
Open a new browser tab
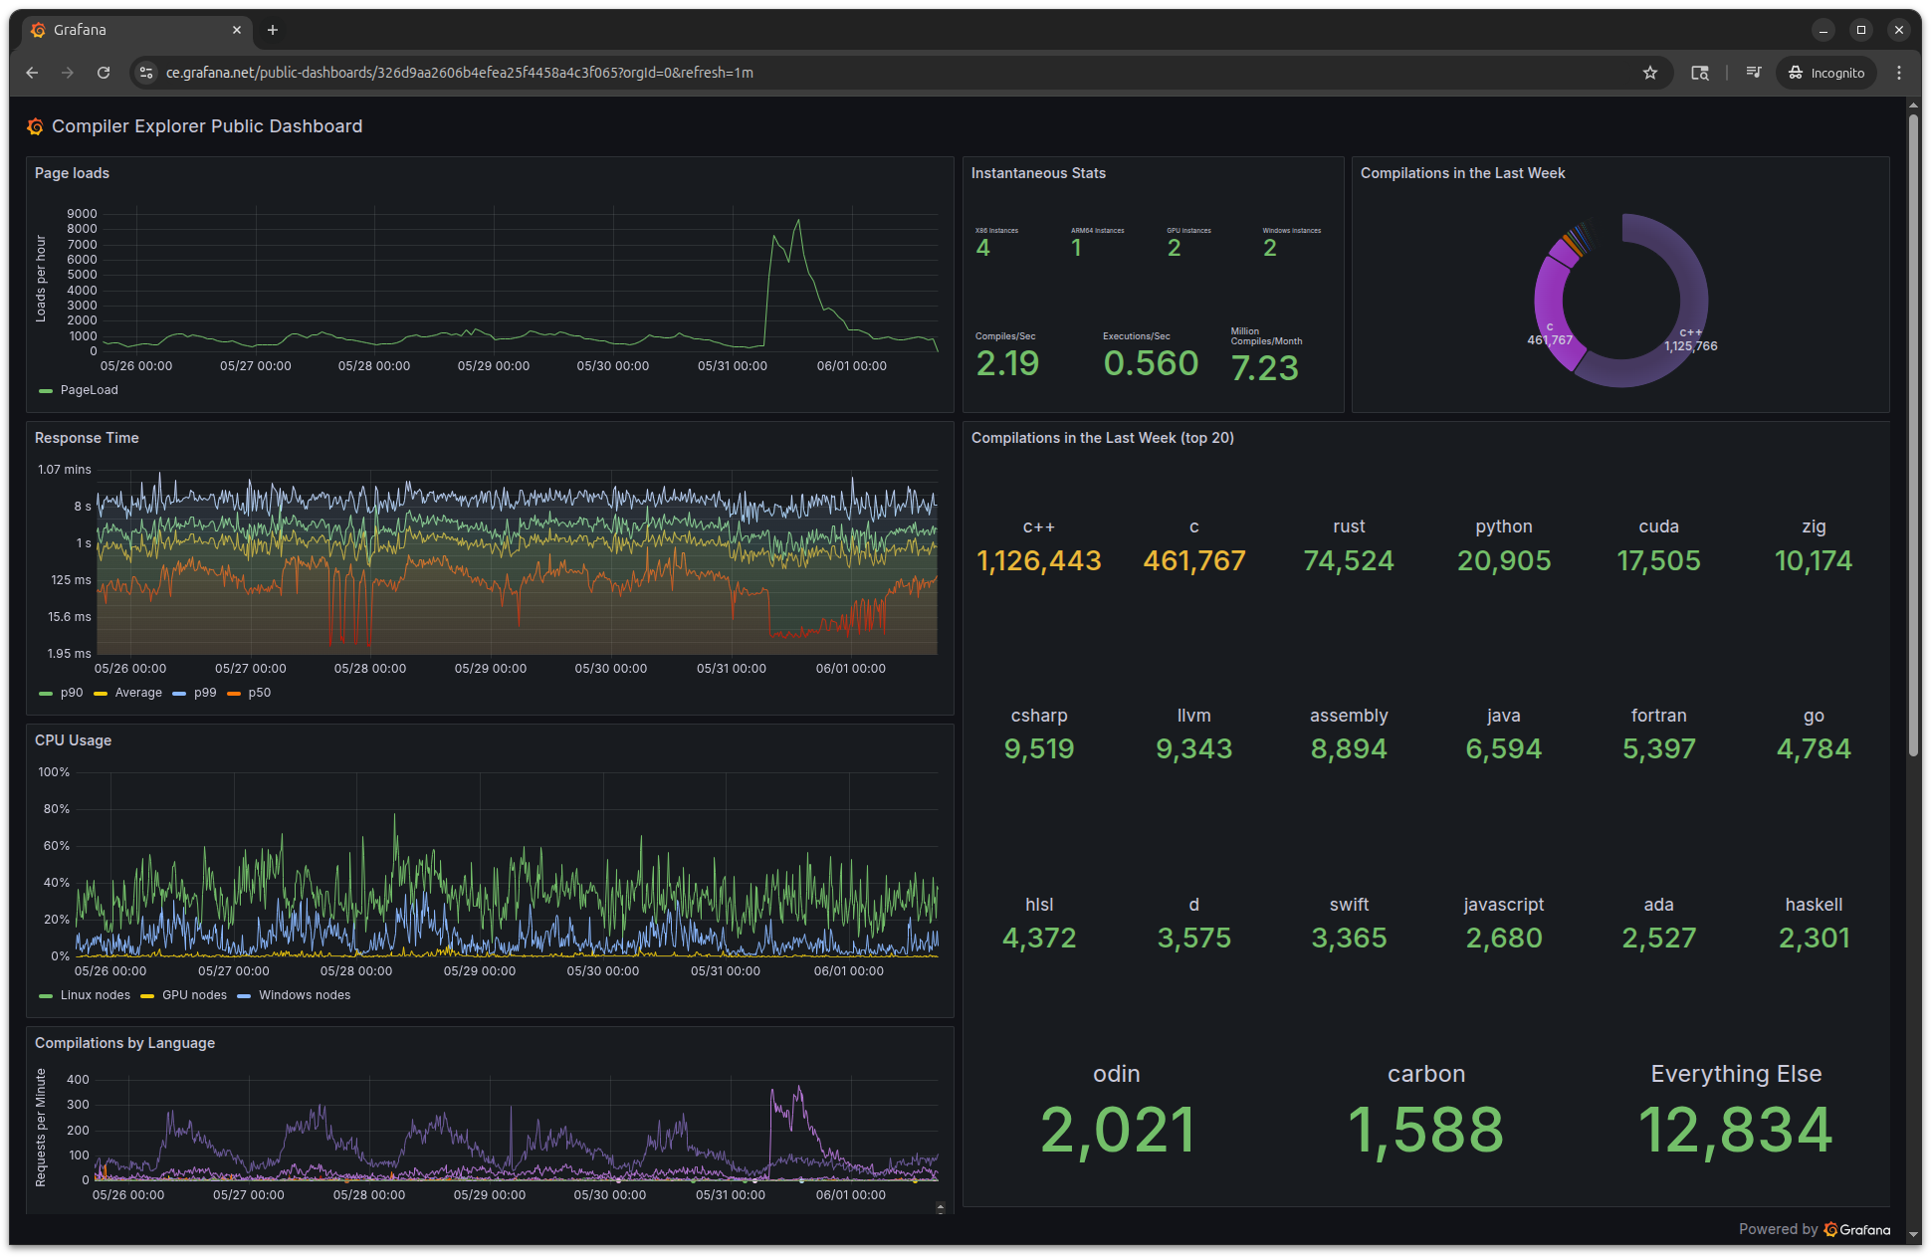coord(273,30)
